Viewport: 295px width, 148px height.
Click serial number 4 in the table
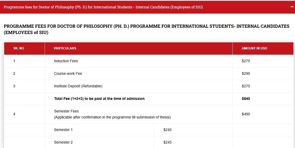[x=14, y=114]
